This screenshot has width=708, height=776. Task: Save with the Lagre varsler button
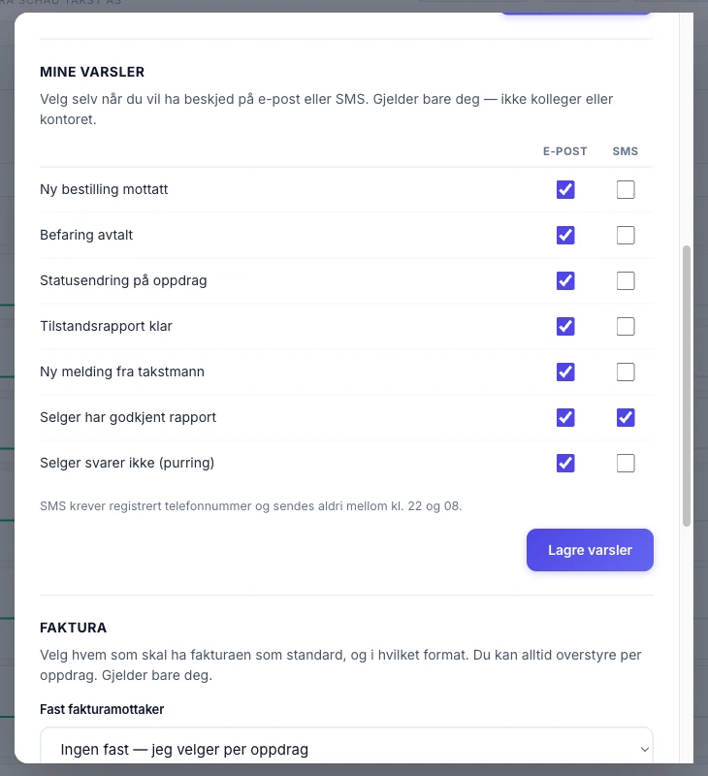click(x=590, y=550)
